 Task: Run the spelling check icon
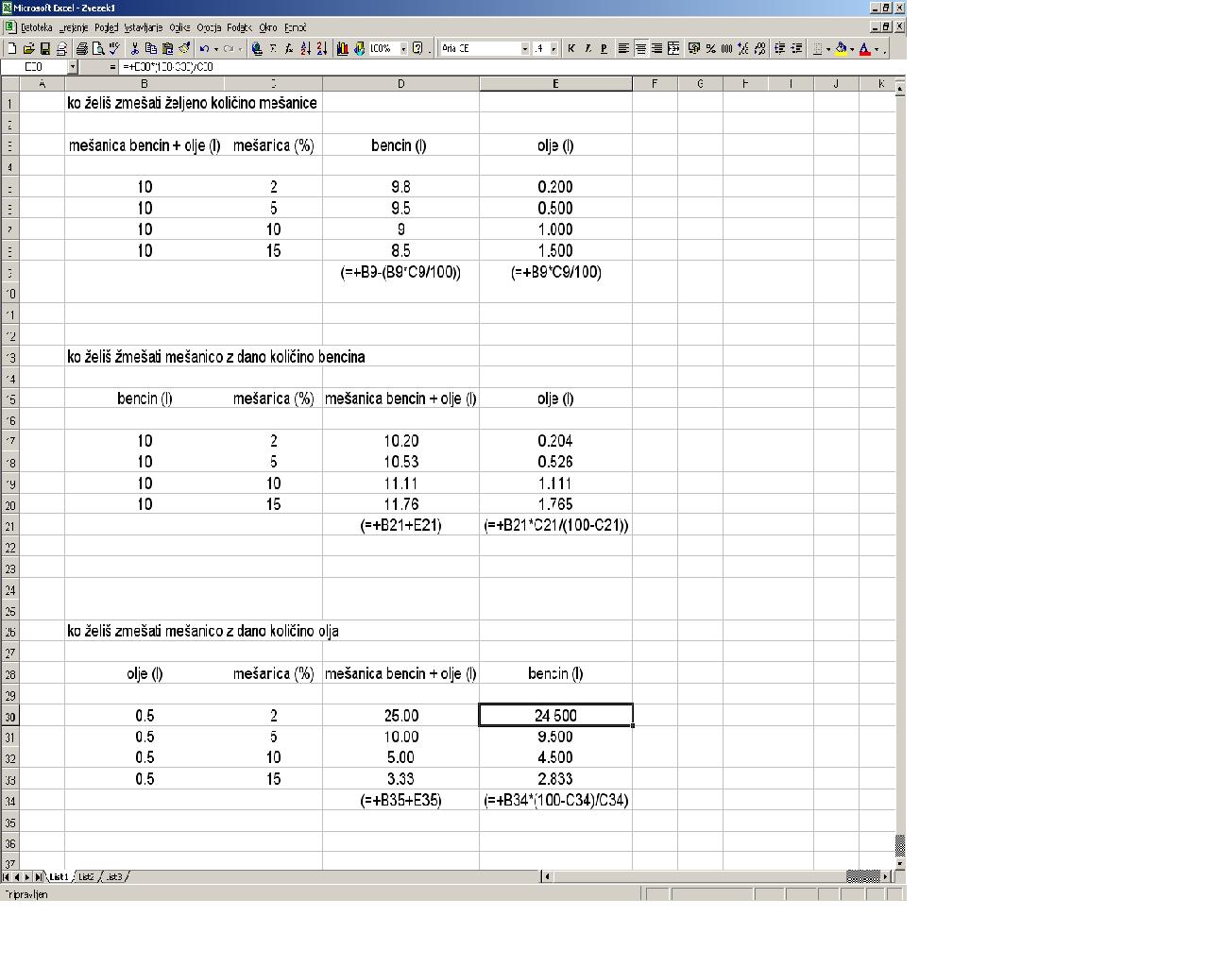coord(114,48)
